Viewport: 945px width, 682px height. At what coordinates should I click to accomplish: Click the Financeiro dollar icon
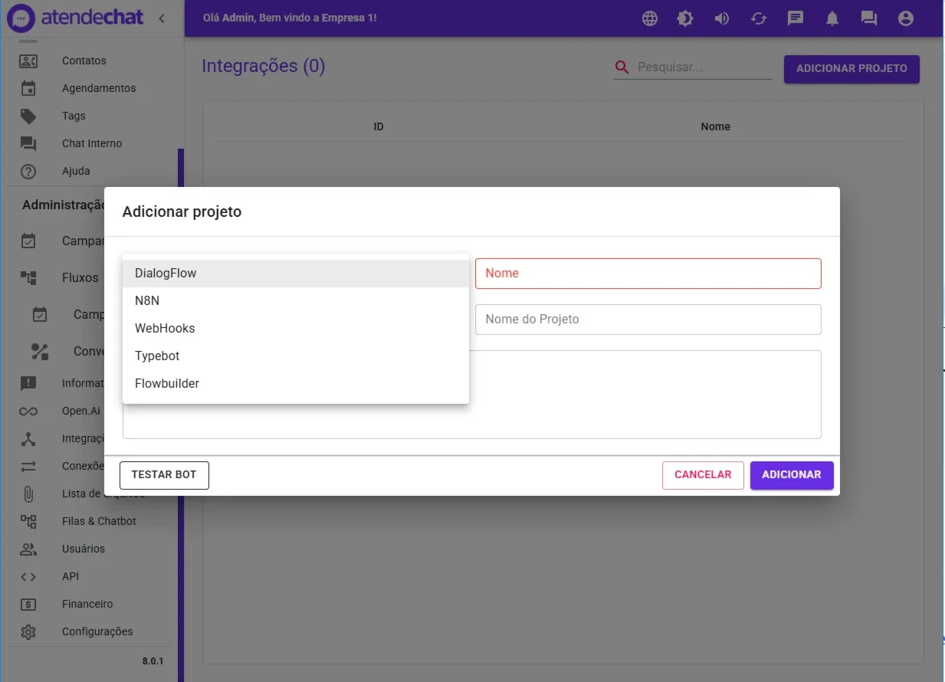pos(28,605)
